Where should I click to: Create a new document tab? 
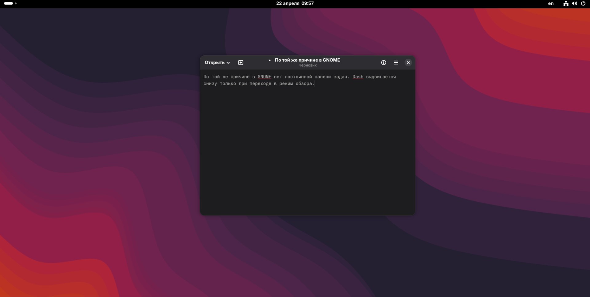(x=241, y=63)
